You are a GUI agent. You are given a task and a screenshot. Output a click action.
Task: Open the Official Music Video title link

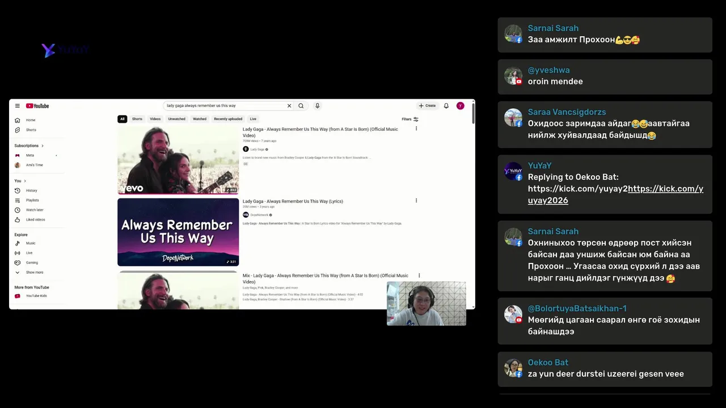(x=320, y=132)
